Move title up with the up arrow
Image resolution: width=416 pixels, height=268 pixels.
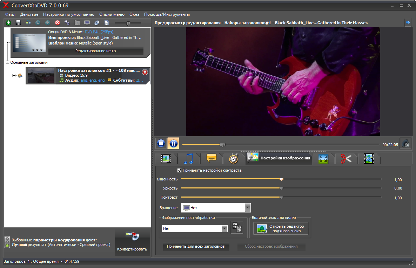[47, 23]
